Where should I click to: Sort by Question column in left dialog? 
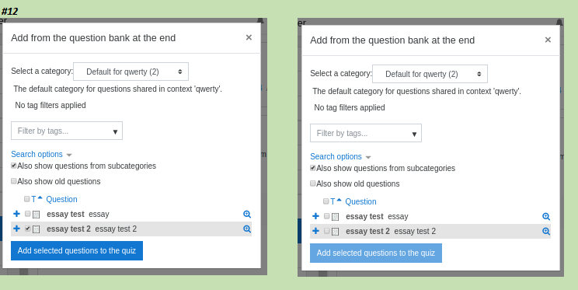click(x=61, y=199)
